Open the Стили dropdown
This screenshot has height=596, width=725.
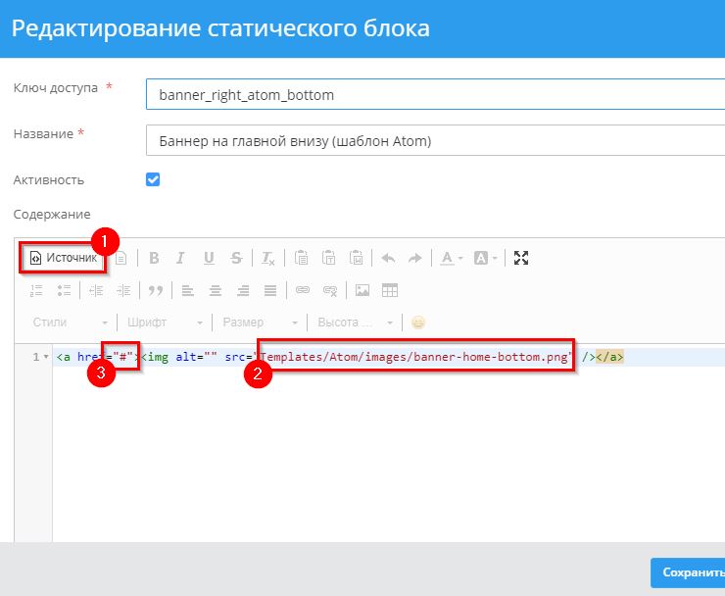coord(69,322)
